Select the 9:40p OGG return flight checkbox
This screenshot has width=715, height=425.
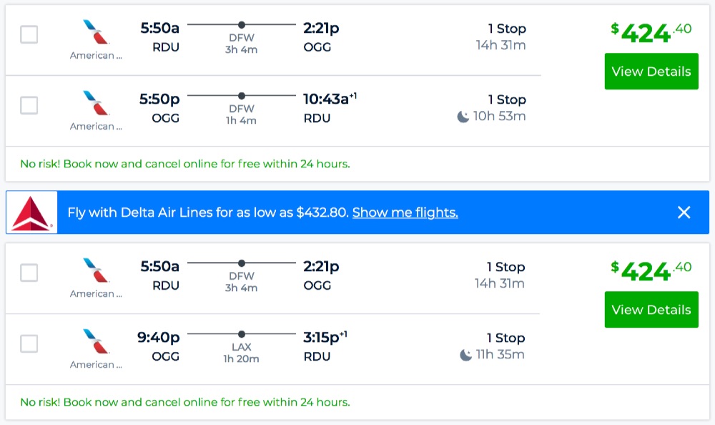coord(29,343)
